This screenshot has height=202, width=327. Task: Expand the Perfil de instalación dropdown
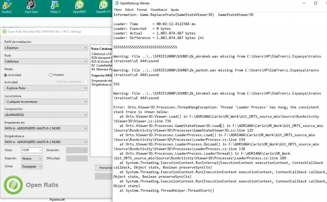[x=46, y=48]
